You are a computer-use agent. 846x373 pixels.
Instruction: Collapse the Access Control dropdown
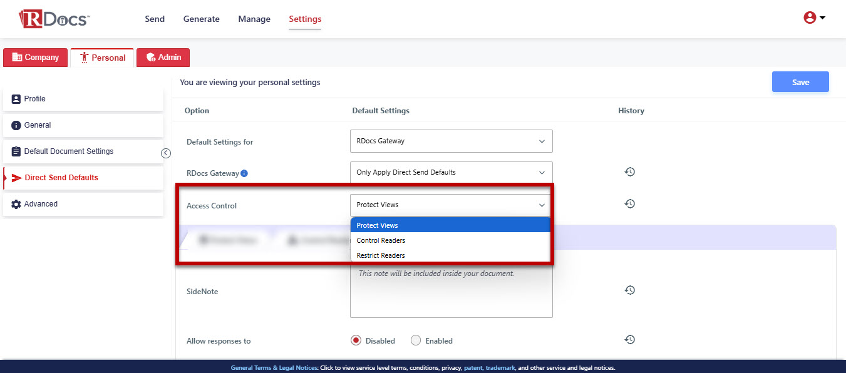tap(451, 205)
